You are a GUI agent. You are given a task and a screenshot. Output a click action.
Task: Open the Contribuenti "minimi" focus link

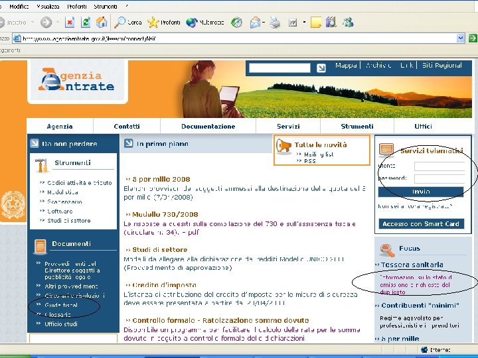420,306
